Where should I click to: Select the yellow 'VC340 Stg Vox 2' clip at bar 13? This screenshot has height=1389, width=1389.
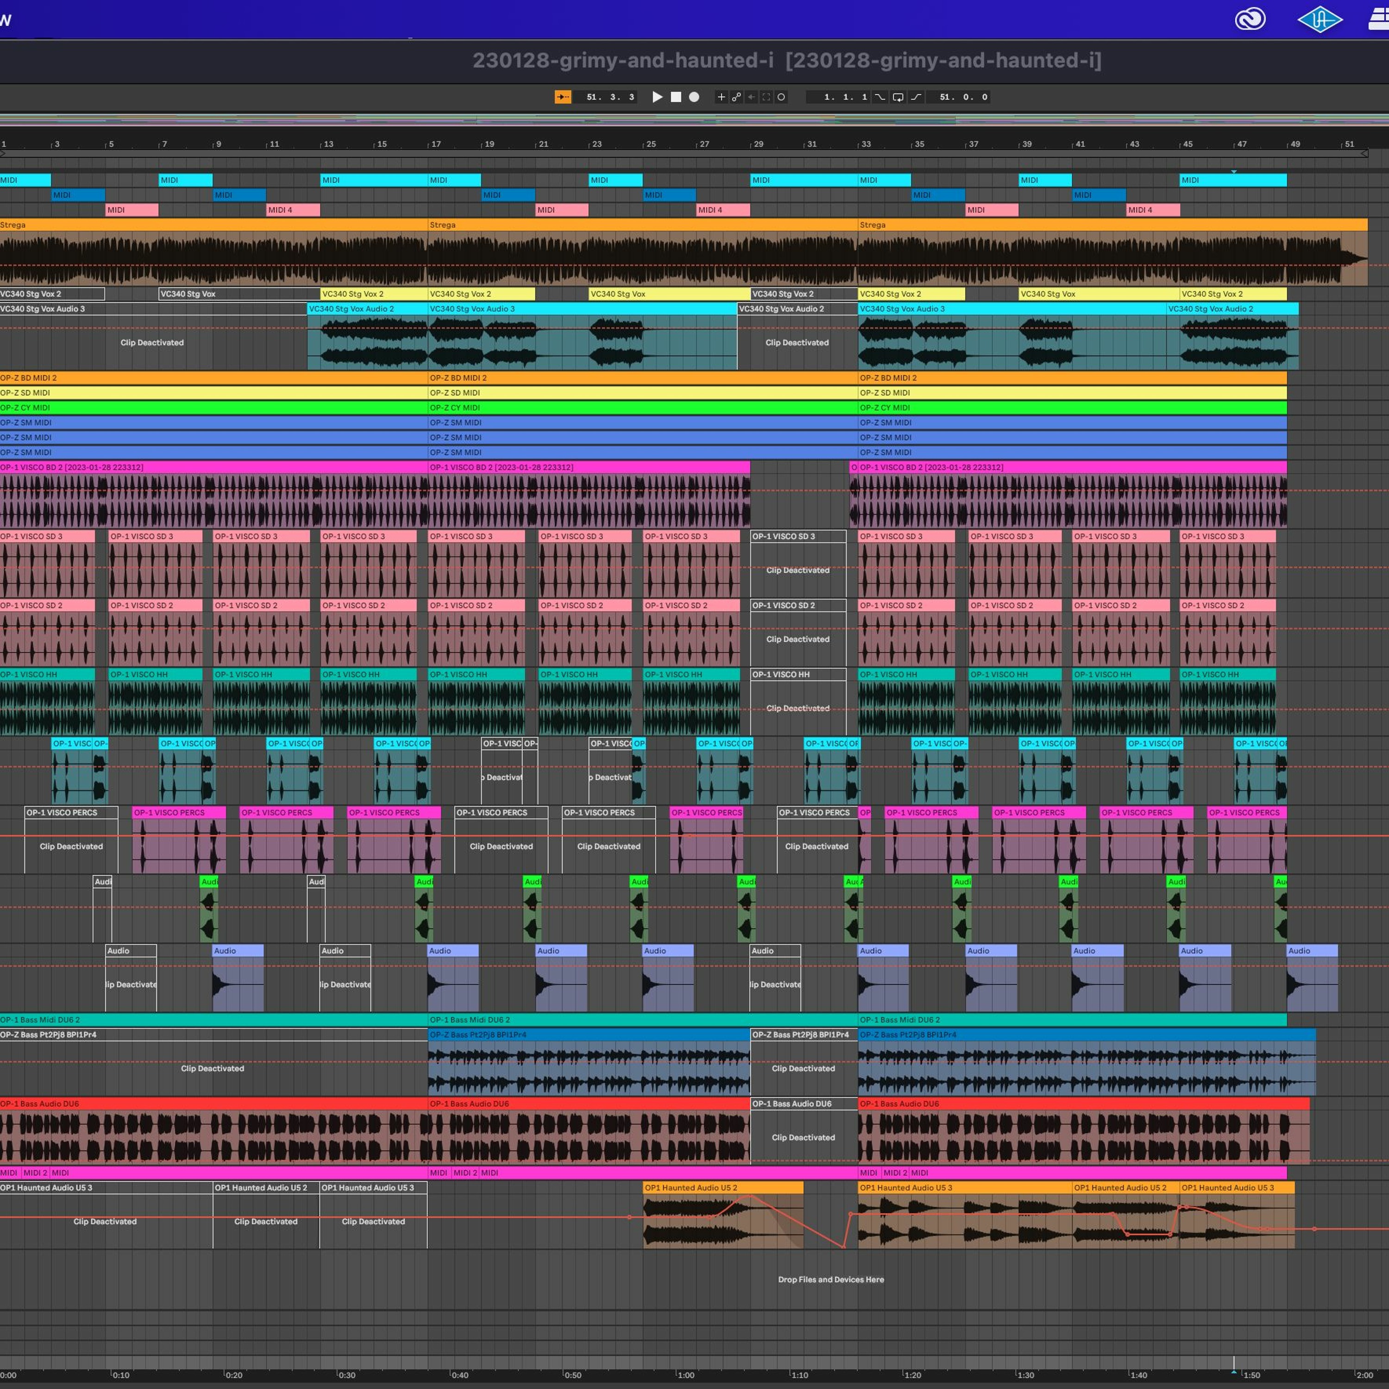pyautogui.click(x=374, y=294)
